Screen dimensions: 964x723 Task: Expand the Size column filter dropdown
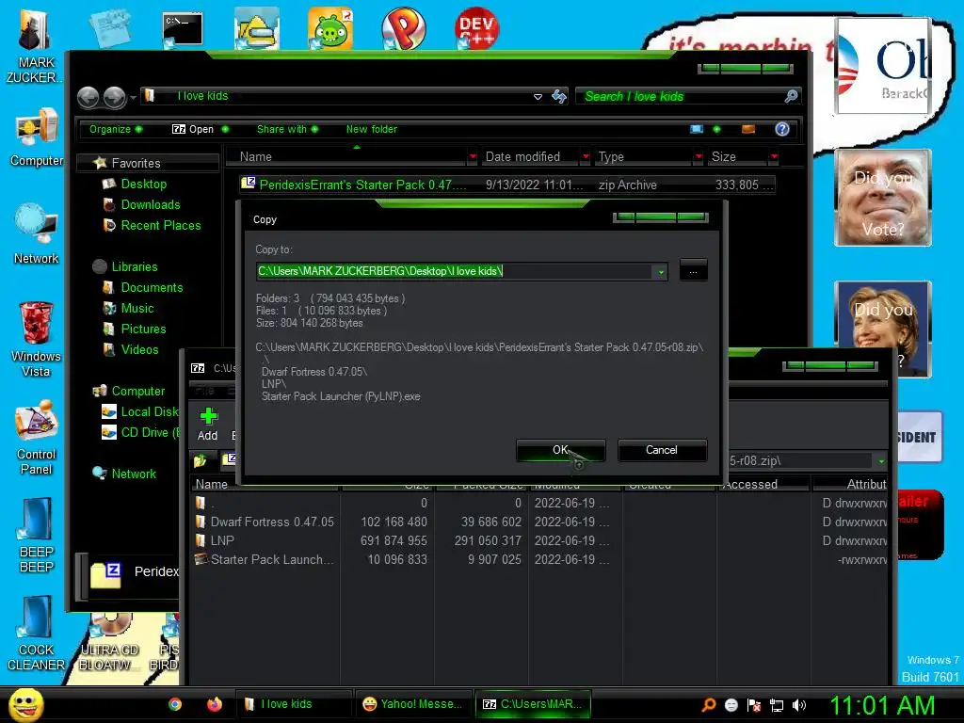(x=774, y=157)
